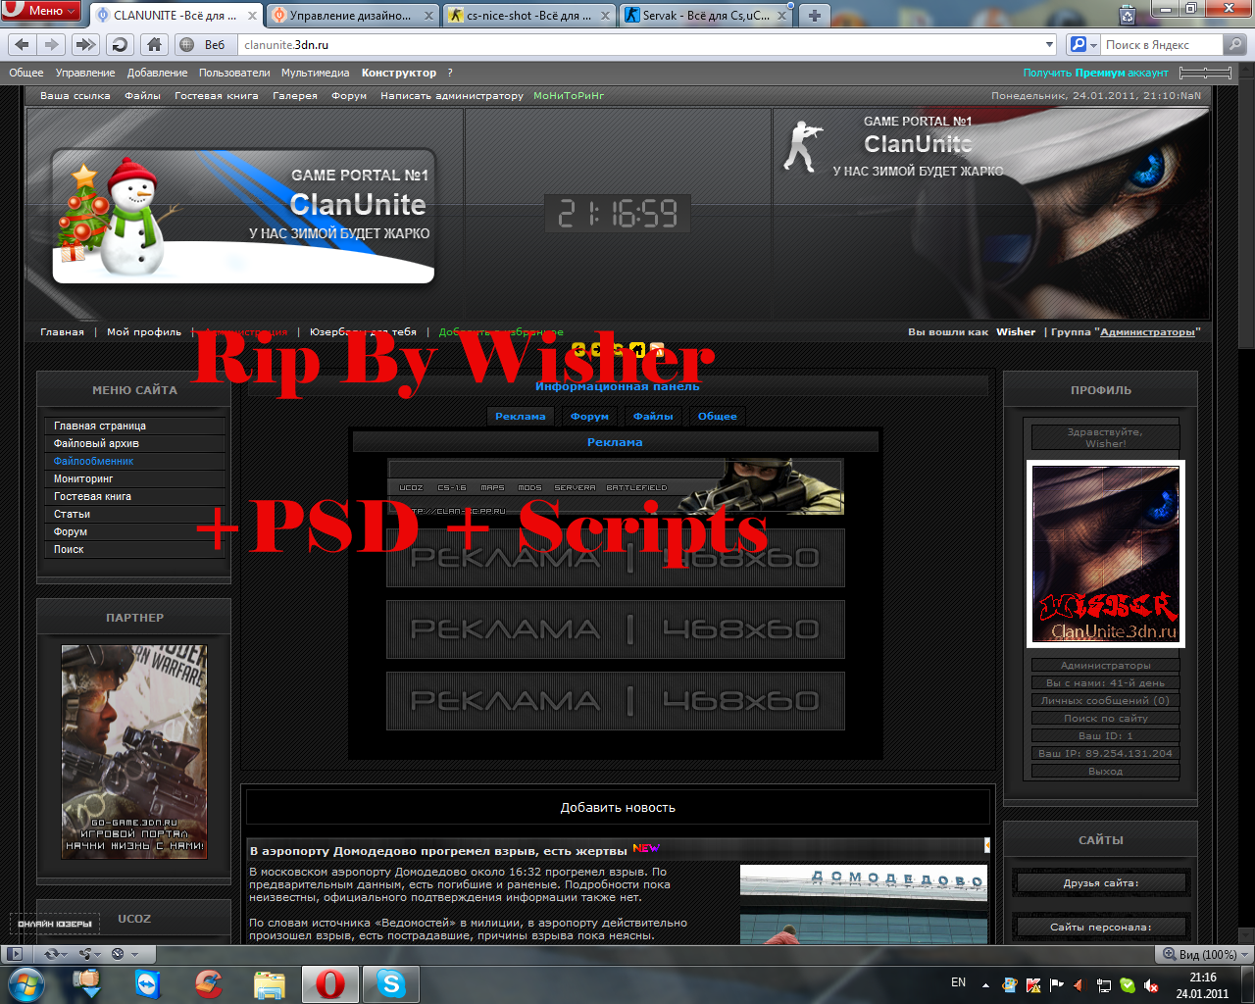Open the Пользователи admin menu
Viewport: 1255px width, 1004px height.
234,73
